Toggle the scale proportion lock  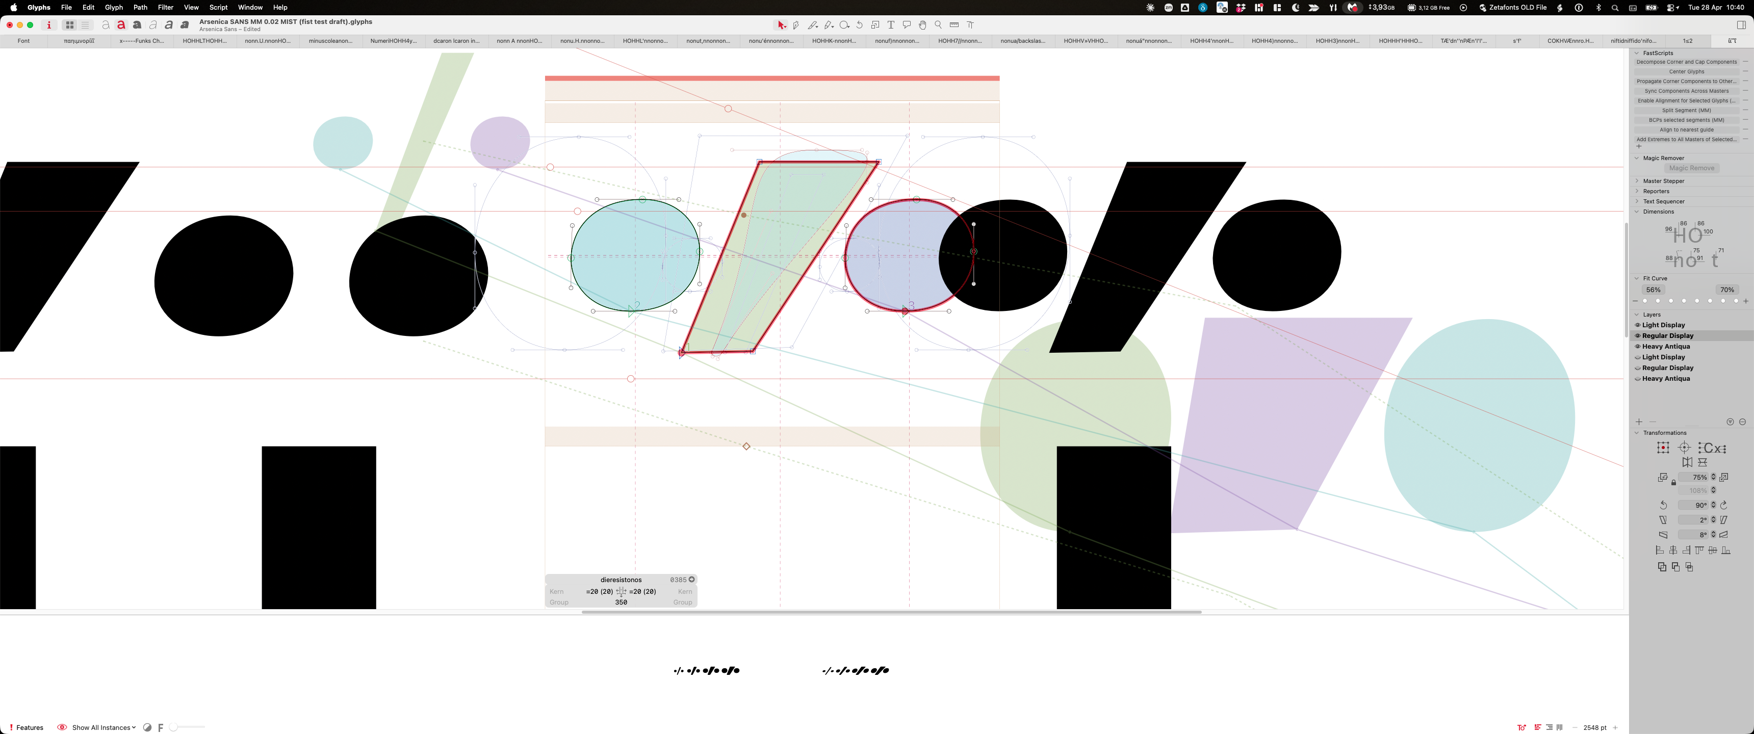pyautogui.click(x=1673, y=483)
